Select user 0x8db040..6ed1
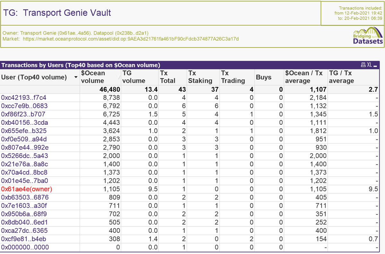 click(x=25, y=222)
